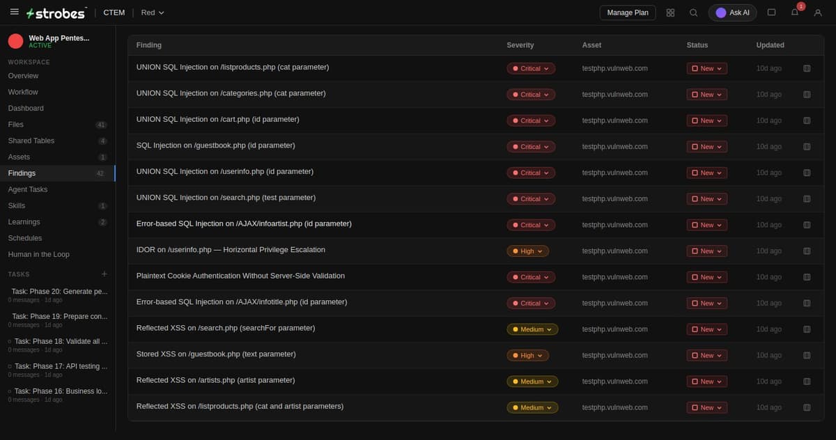Open side panel icon for listproducts.php XSS row
This screenshot has width=836, height=440.
point(807,408)
